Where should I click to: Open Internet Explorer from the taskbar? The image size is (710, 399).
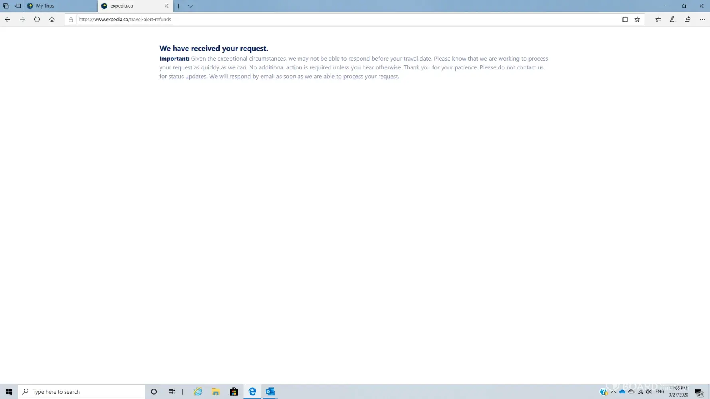pyautogui.click(x=198, y=392)
